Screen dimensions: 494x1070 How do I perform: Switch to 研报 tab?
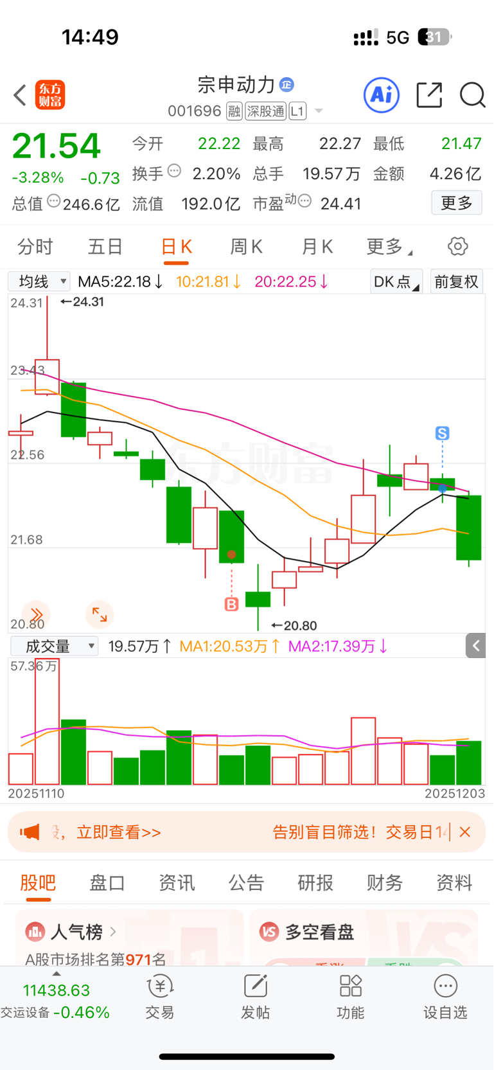pyautogui.click(x=315, y=883)
